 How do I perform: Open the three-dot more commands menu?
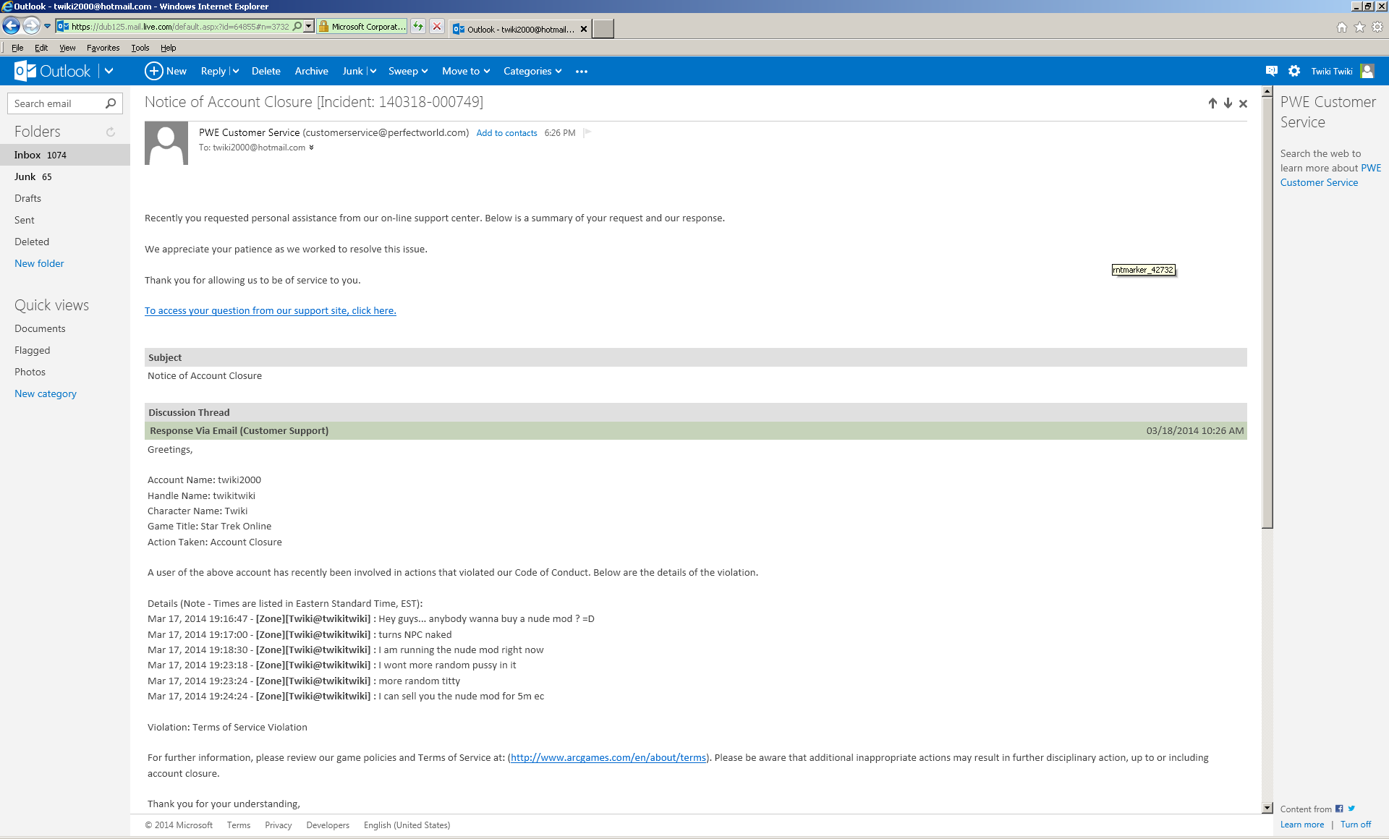pos(581,72)
